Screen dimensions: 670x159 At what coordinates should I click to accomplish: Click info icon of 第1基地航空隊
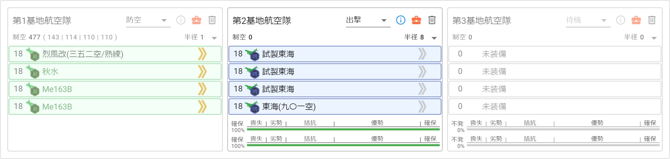coord(181,20)
